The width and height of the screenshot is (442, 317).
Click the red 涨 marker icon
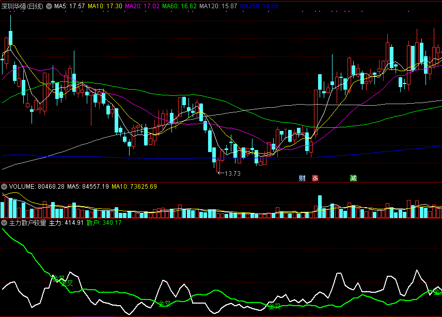[315, 178]
